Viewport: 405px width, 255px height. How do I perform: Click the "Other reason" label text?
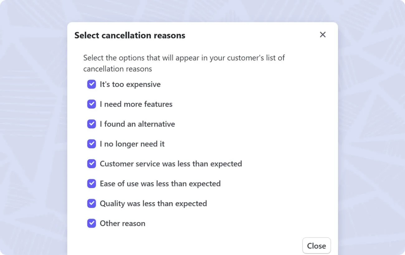[x=122, y=224]
